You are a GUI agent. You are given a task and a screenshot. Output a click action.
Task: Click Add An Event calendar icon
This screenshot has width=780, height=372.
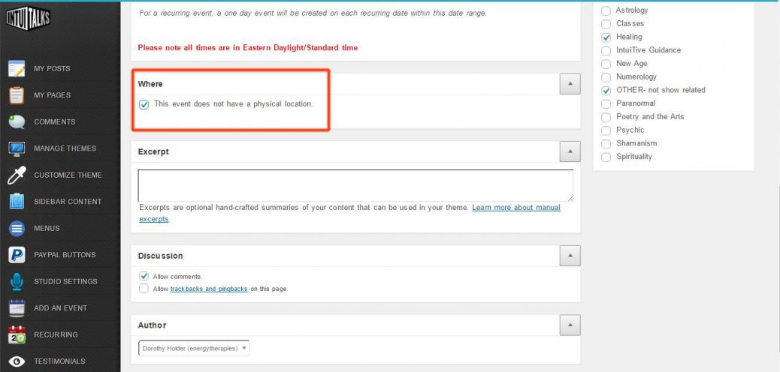click(17, 308)
